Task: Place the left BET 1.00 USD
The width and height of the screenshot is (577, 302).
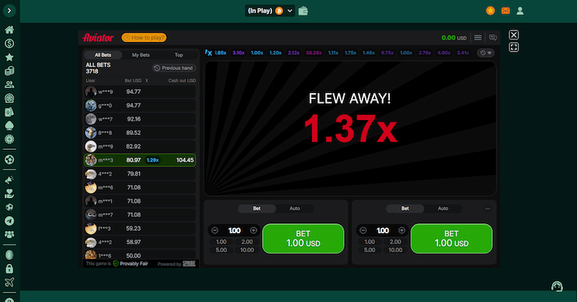Action: pos(303,239)
